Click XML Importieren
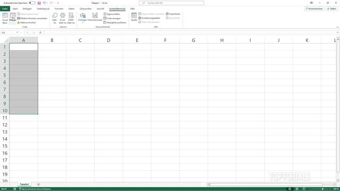340x191 pixels. [x=173, y=14]
